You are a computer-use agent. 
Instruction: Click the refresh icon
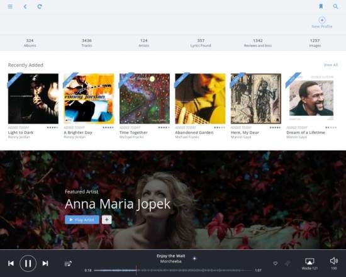[40, 6]
